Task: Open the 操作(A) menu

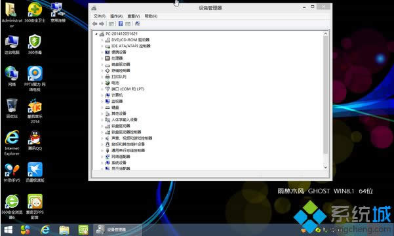Action: tap(116, 16)
